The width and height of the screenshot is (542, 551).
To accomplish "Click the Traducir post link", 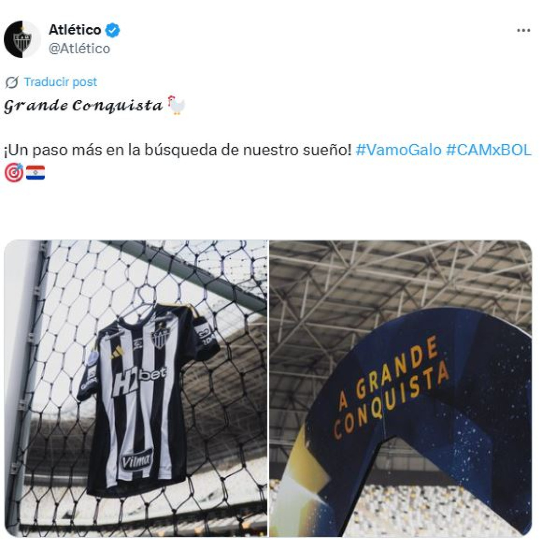I will point(60,82).
